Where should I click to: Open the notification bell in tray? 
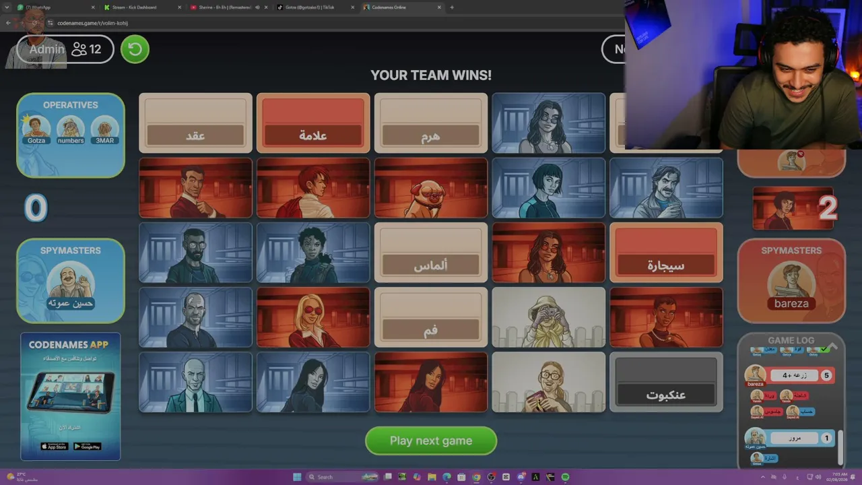pos(853,477)
